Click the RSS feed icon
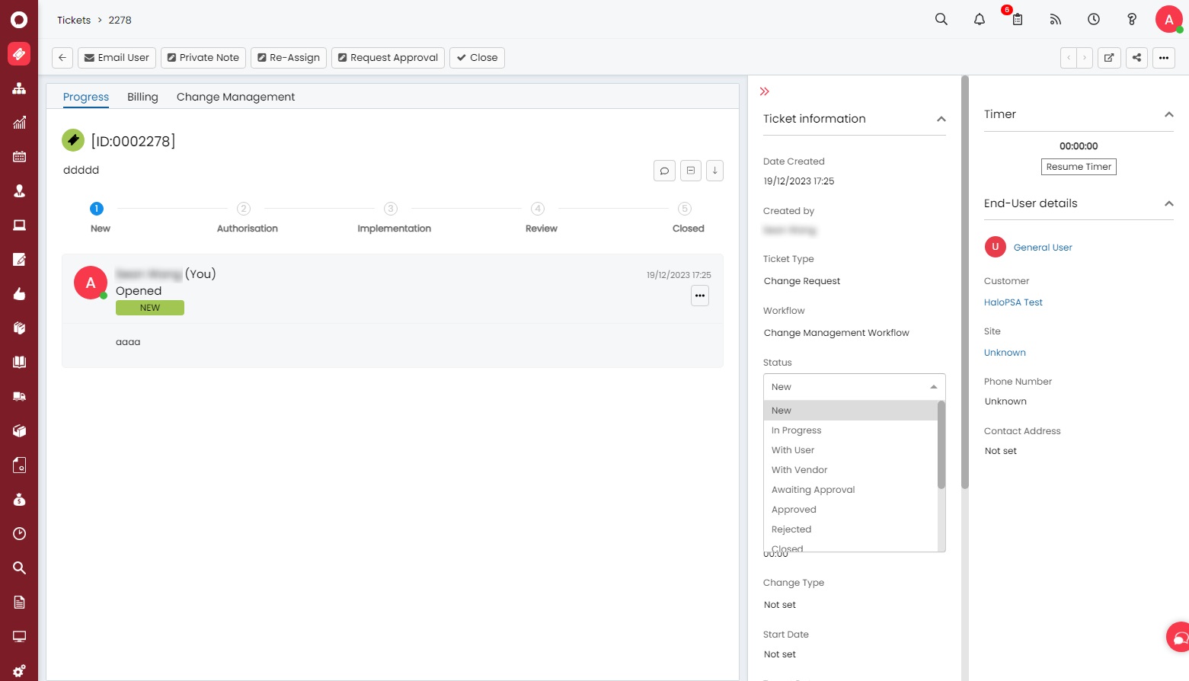The width and height of the screenshot is (1189, 681). point(1055,20)
